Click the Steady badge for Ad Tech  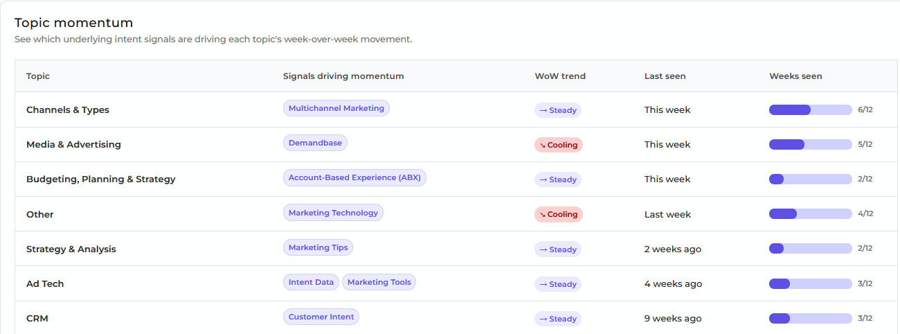click(557, 284)
